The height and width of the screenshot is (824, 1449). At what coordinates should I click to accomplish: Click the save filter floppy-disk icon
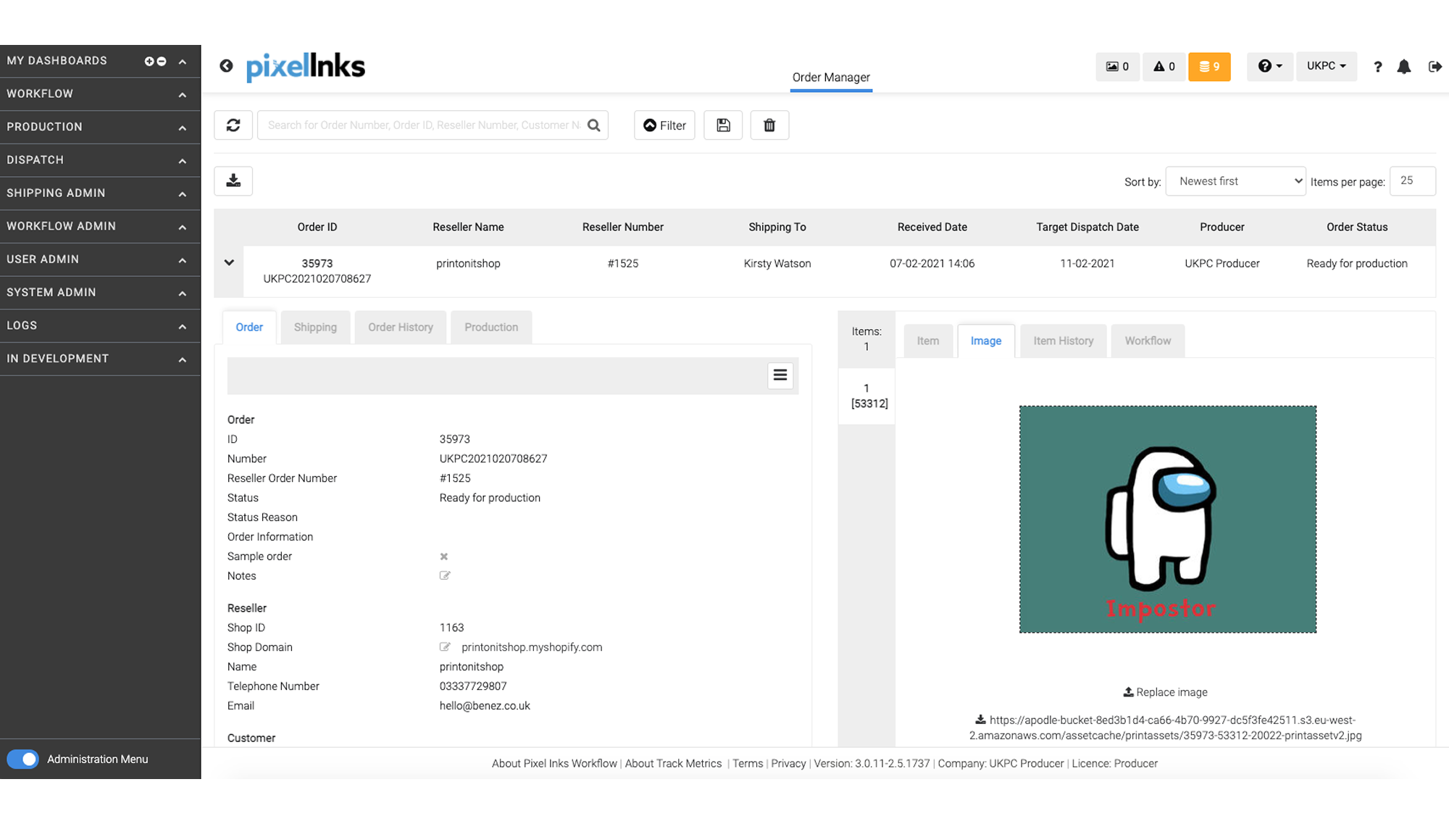[722, 125]
